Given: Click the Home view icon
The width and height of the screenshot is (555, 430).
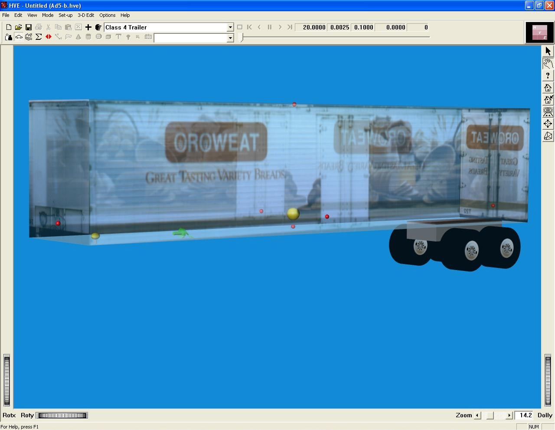Looking at the screenshot, I should point(548,87).
